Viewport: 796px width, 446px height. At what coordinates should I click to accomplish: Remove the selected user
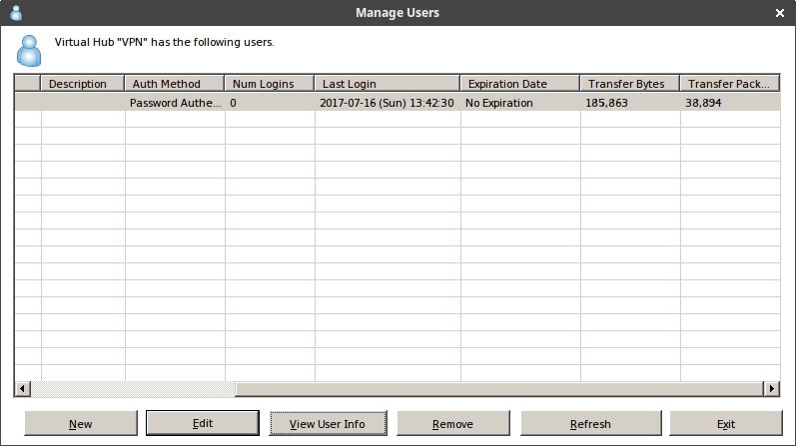(453, 424)
